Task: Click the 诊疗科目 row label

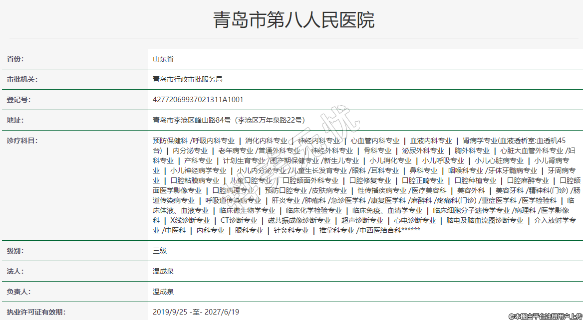Action: 22,141
